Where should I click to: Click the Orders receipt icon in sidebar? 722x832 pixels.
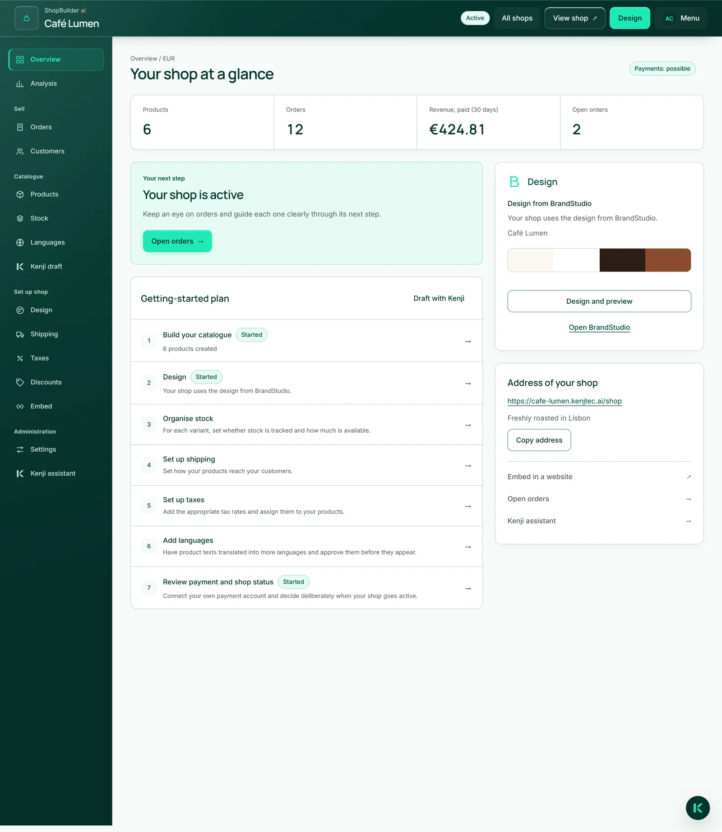tap(20, 127)
